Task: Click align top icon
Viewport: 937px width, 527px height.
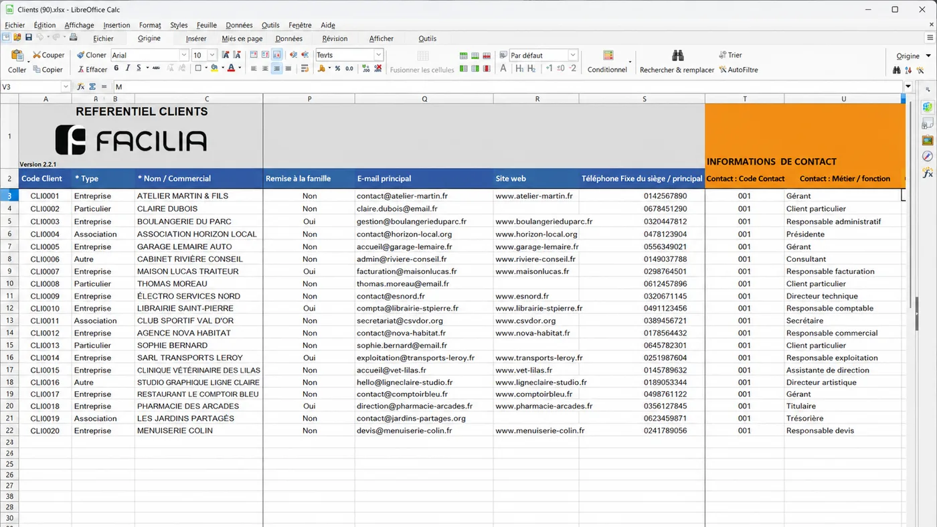Action: [x=254, y=55]
